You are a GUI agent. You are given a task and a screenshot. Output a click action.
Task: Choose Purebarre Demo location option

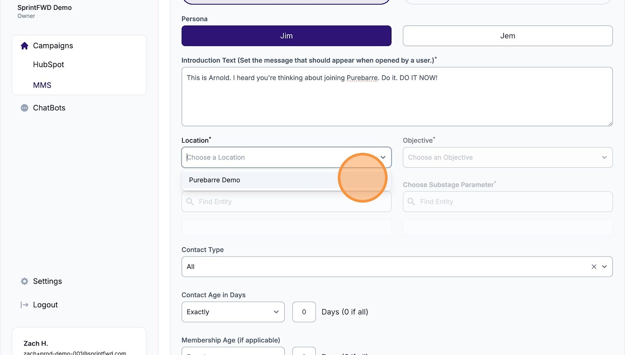coord(215,180)
